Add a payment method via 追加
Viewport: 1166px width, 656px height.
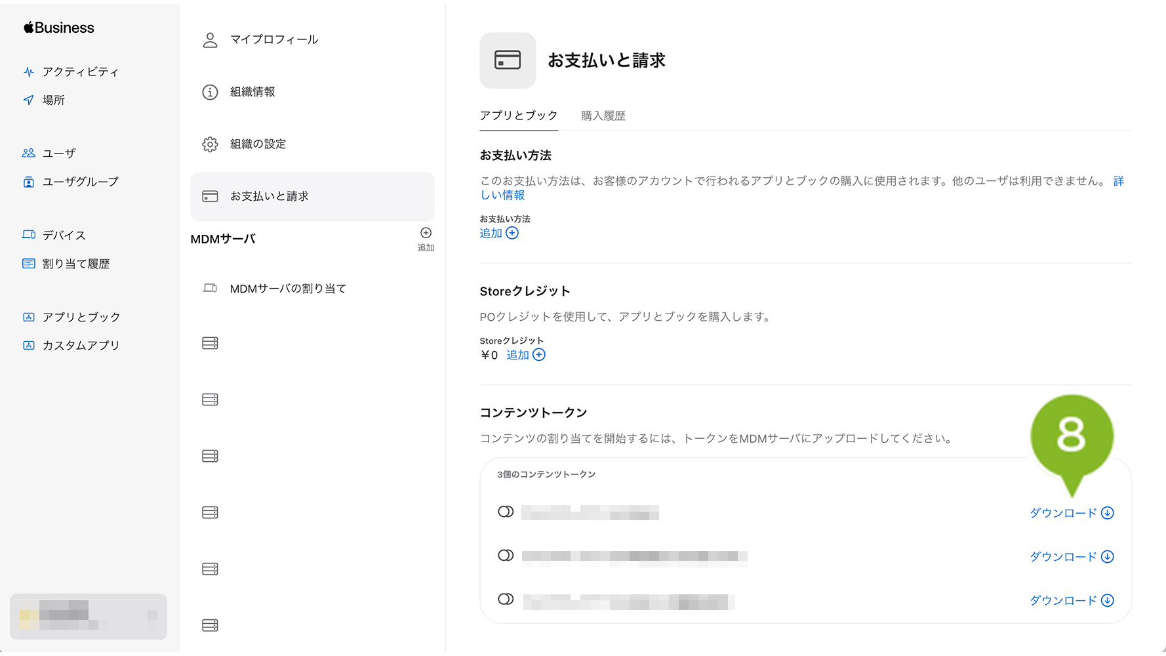pyautogui.click(x=499, y=233)
